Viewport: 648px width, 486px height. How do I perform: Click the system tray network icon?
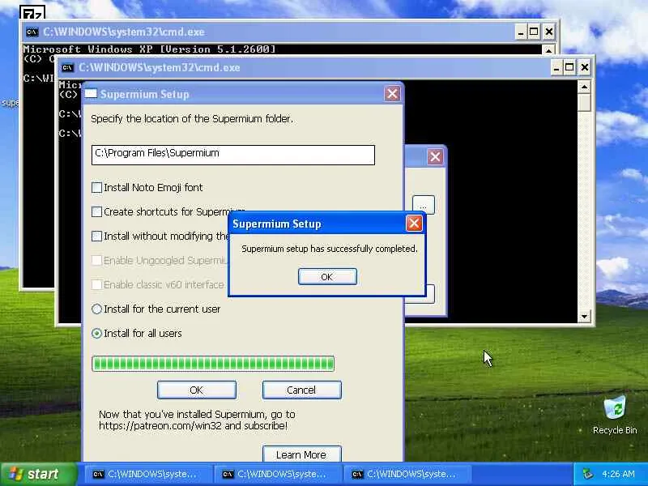coord(588,474)
